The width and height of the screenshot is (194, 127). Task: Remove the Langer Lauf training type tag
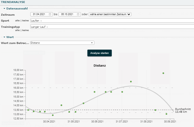pyautogui.click(x=47, y=27)
